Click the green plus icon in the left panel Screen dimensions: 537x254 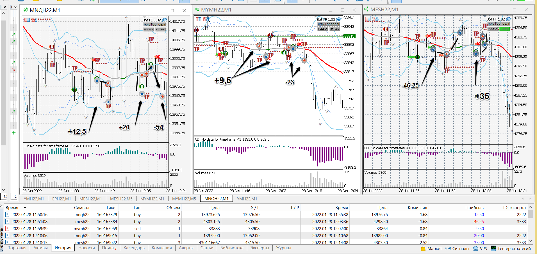13,132
